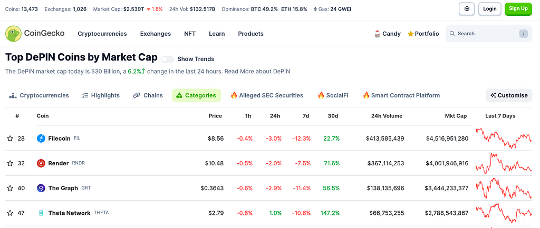540x228 pixels.
Task: Click the 24h Vol $132.517B stat
Action: point(192,9)
